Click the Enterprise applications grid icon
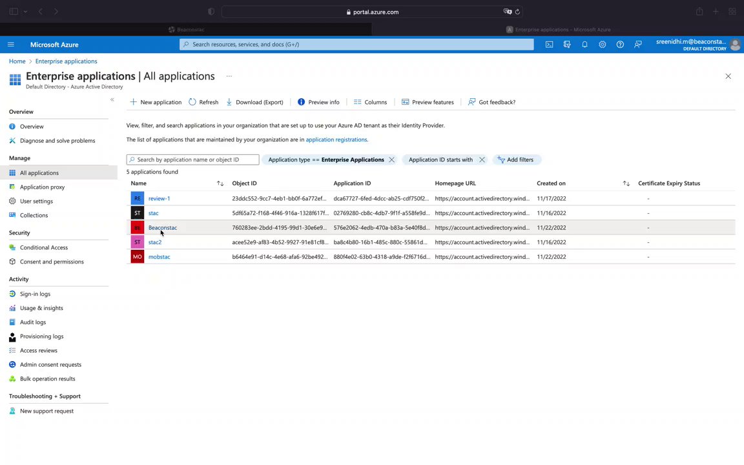Screen dimensions: 744x465 coord(15,79)
